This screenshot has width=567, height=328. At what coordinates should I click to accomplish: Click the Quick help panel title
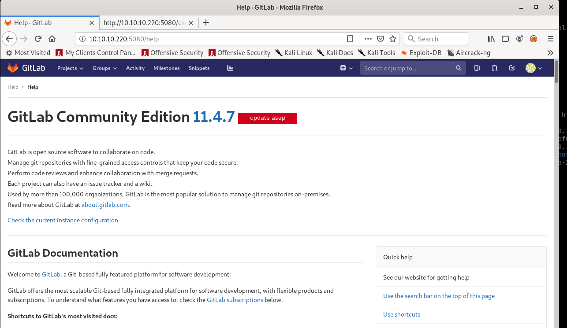(398, 257)
